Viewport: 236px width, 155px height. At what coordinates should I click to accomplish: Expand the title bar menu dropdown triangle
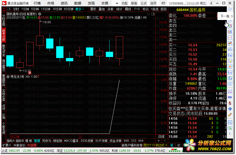(117, 3)
